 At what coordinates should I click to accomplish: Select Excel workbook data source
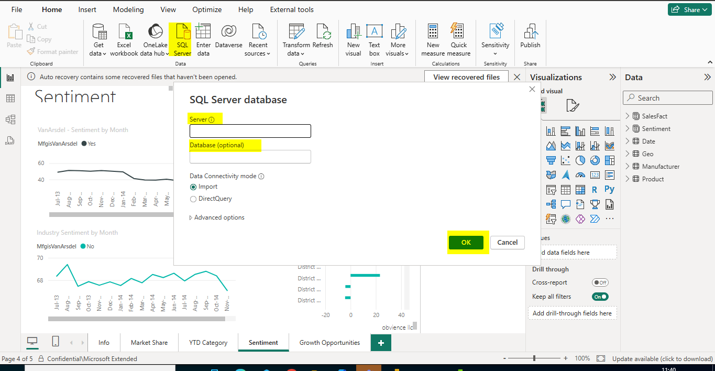click(124, 40)
